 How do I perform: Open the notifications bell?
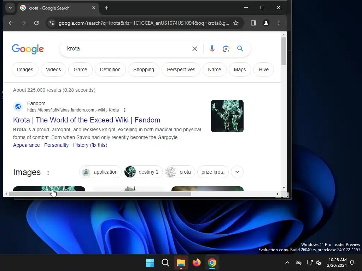[352, 263]
